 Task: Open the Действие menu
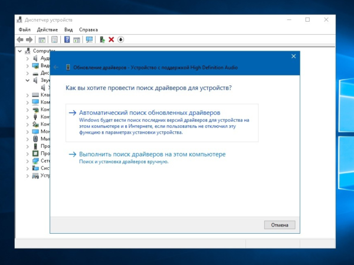coord(47,29)
